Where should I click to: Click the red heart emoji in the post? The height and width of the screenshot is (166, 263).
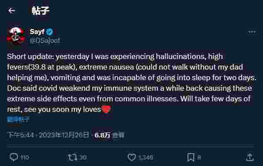106,110
